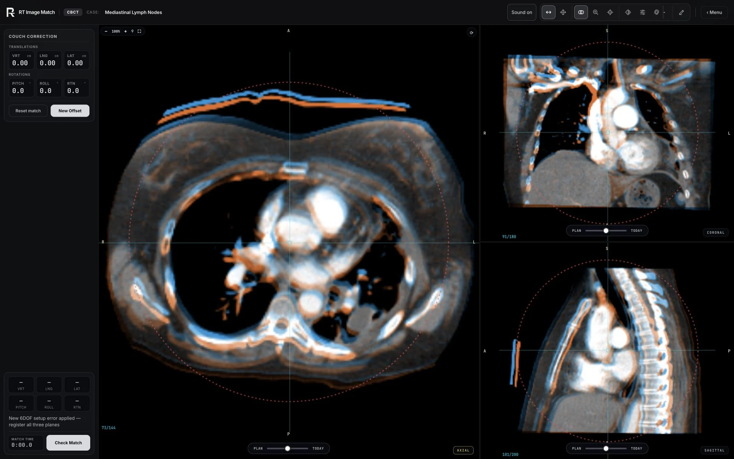Zoom in with the plus icon
The image size is (734, 459).
coord(125,31)
